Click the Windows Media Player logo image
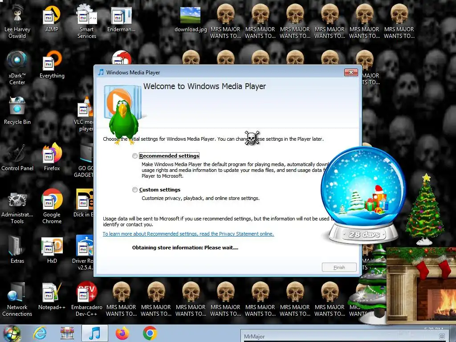This screenshot has height=342, width=456. (x=124, y=102)
